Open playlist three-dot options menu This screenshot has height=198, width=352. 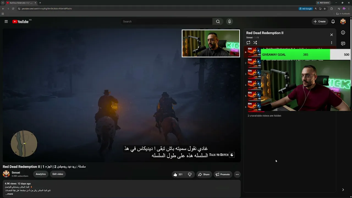click(331, 43)
